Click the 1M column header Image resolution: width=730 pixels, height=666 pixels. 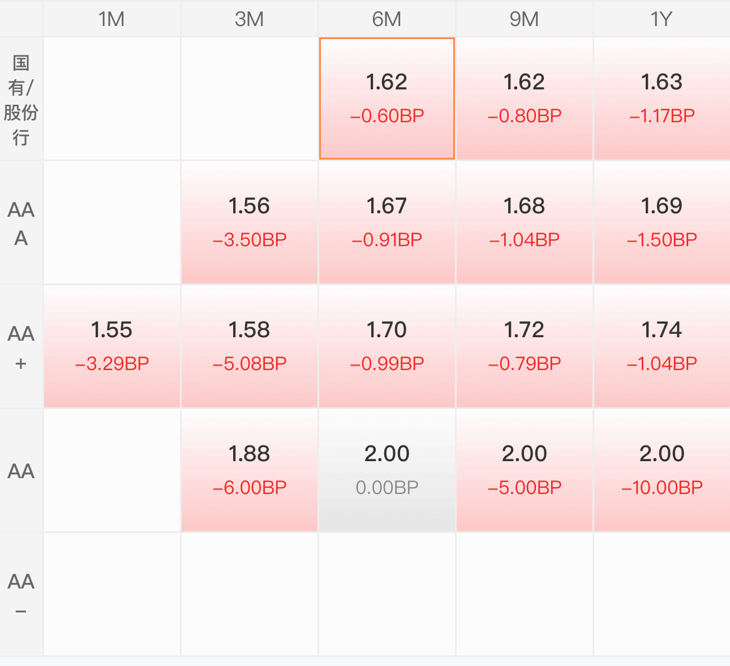112,19
